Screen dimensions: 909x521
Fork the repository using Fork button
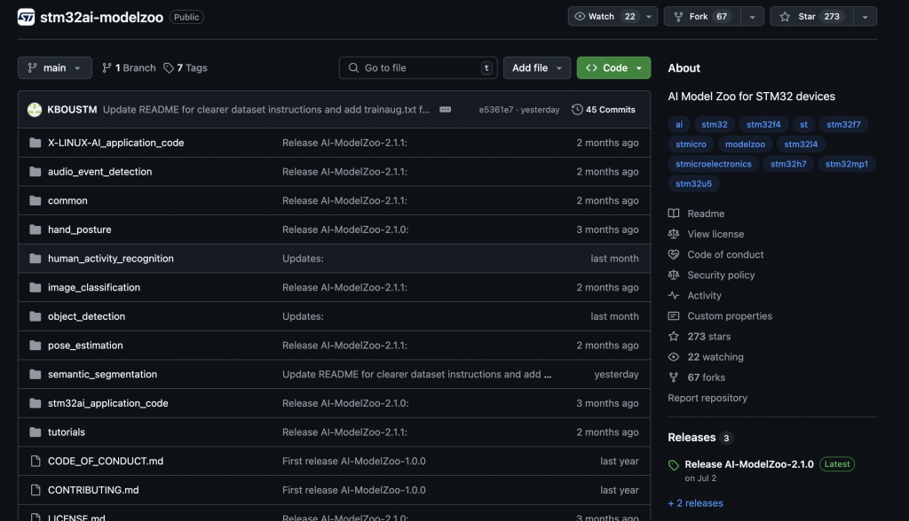coord(702,17)
